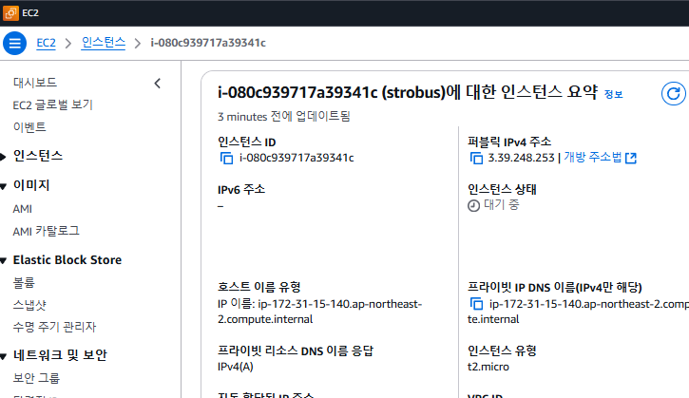Image resolution: width=689 pixels, height=398 pixels.
Task: Click breadcrumb text i-080c939717a39341c
Action: coord(208,43)
